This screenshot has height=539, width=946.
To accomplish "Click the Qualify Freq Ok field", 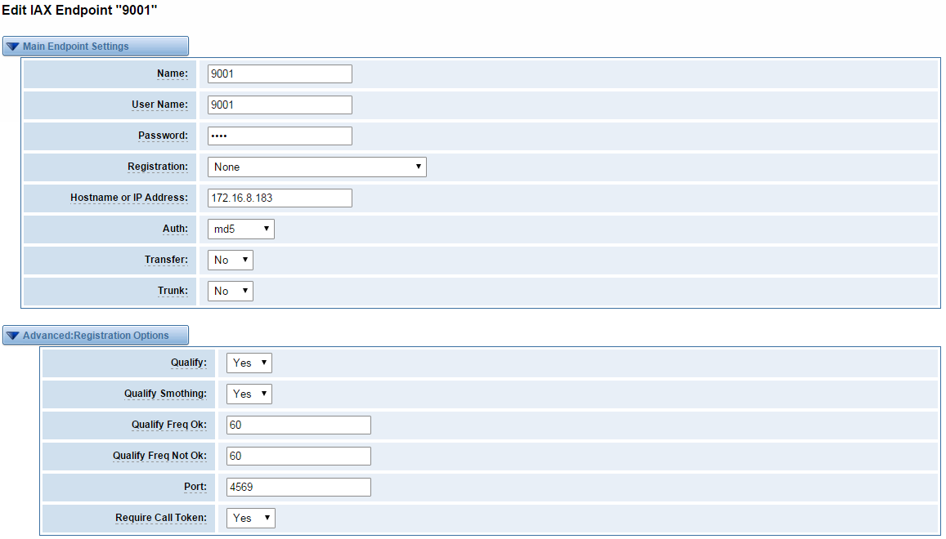I will tap(298, 425).
